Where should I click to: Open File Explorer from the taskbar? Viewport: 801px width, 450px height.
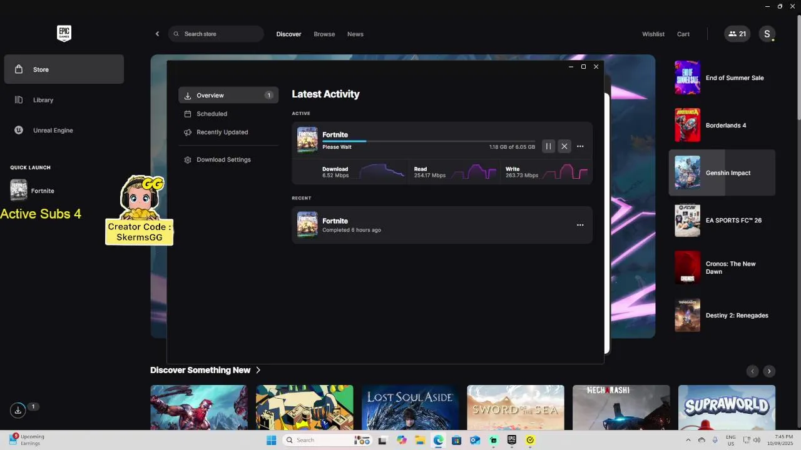420,440
